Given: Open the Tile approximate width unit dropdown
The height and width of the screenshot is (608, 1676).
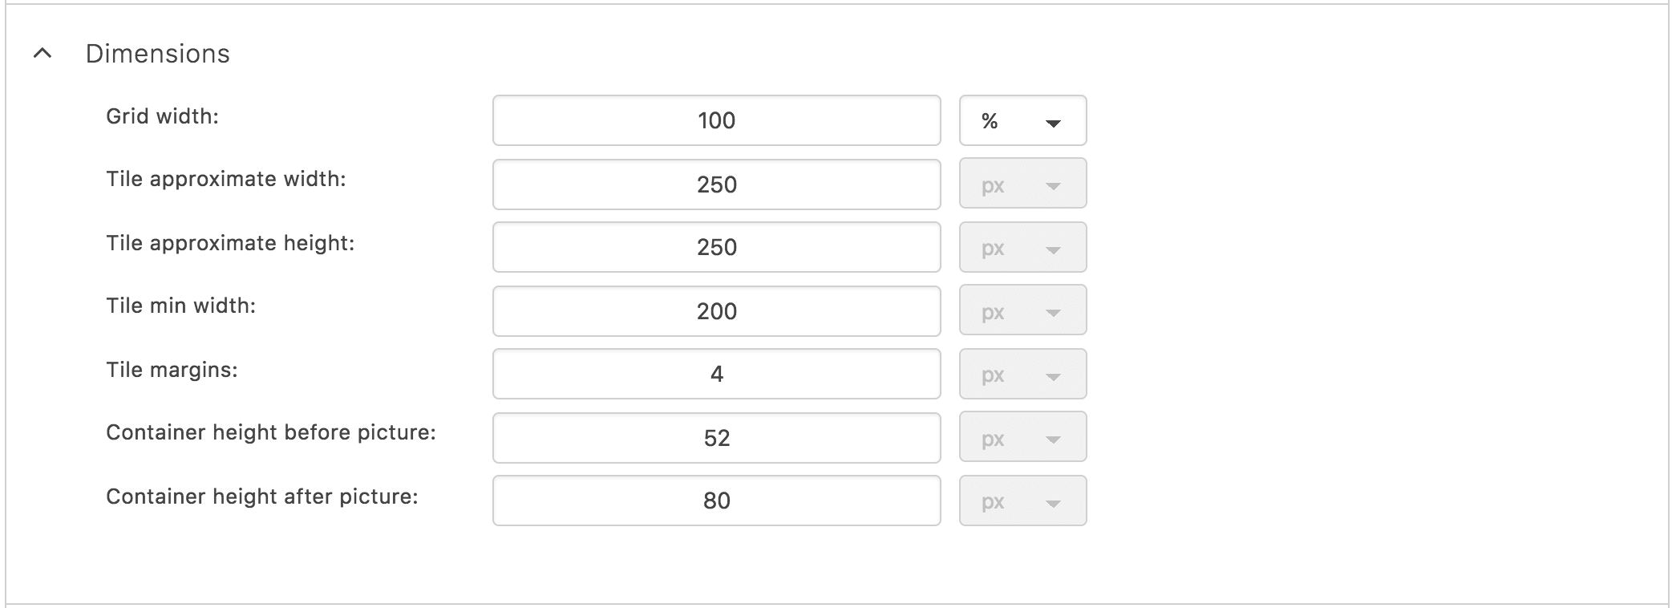Looking at the screenshot, I should pos(1022,184).
